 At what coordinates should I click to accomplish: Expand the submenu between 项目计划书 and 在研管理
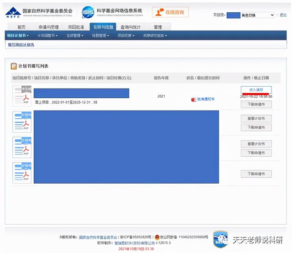(x=47, y=36)
